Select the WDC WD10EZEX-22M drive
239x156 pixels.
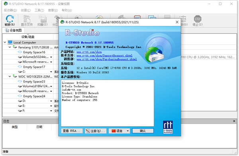[x=35, y=77]
